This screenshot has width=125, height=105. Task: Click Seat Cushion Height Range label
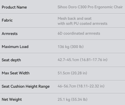click(26, 86)
